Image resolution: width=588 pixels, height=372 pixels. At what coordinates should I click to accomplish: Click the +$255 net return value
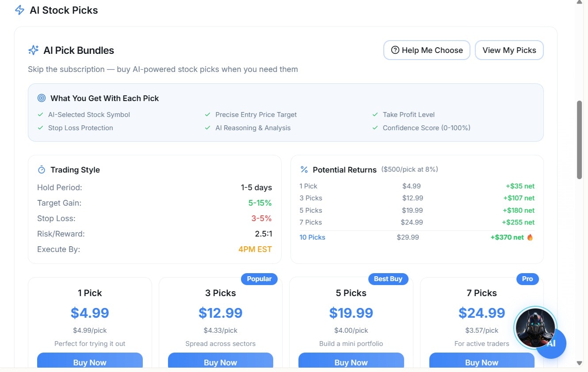(x=518, y=222)
